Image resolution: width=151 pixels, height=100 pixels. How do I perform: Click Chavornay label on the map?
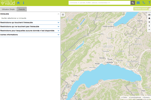coord(111,38)
